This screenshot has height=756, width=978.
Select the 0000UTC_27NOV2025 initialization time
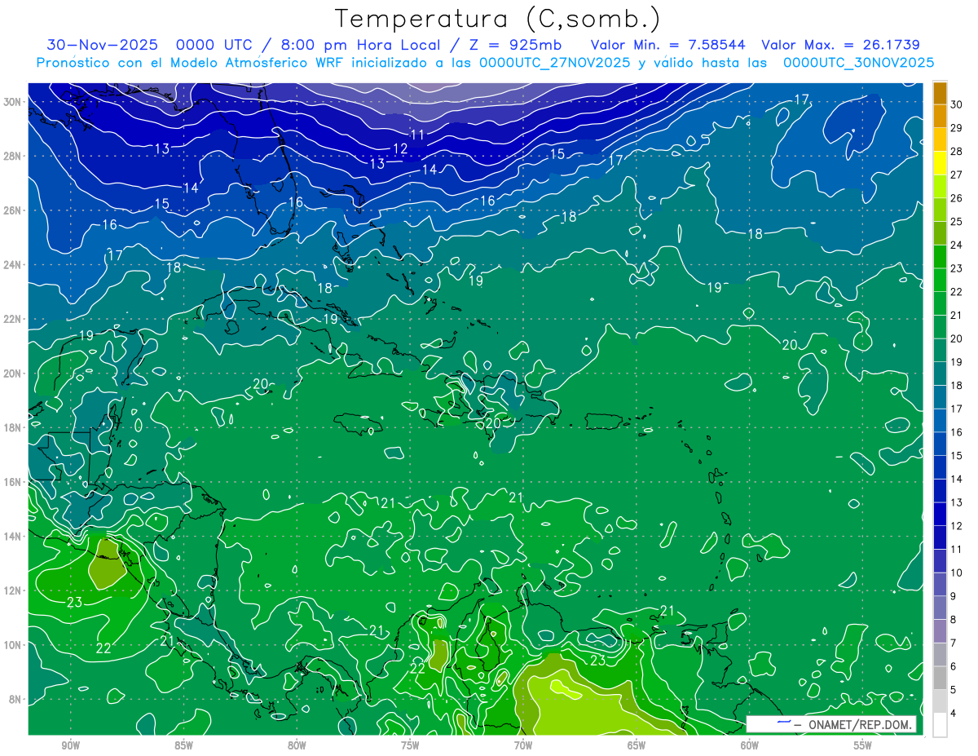554,62
